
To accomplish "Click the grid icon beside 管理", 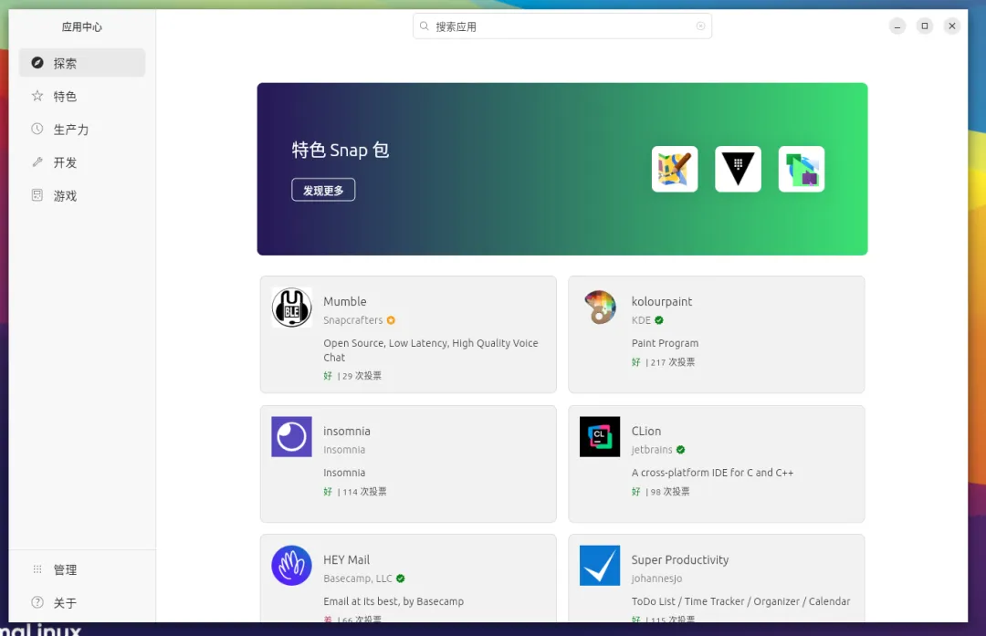I will [37, 569].
